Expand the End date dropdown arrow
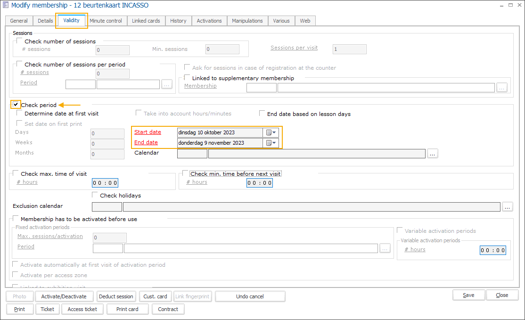This screenshot has height=320, width=525. click(x=274, y=143)
